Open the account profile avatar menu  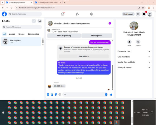click(150, 14)
